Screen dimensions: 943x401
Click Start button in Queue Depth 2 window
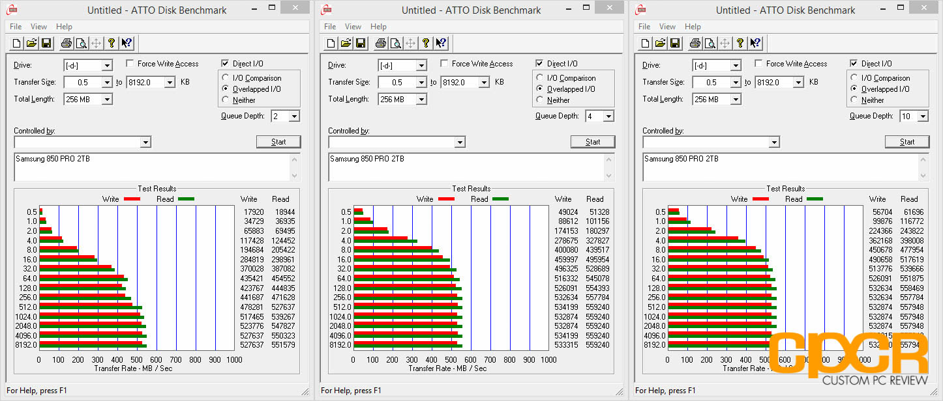pyautogui.click(x=278, y=142)
